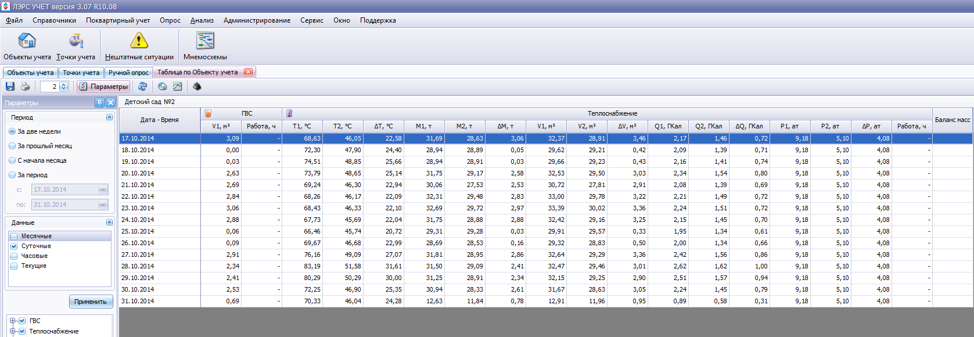The width and height of the screenshot is (974, 337).
Task: Select the За прошлый месяц radio button
Action: [13, 146]
